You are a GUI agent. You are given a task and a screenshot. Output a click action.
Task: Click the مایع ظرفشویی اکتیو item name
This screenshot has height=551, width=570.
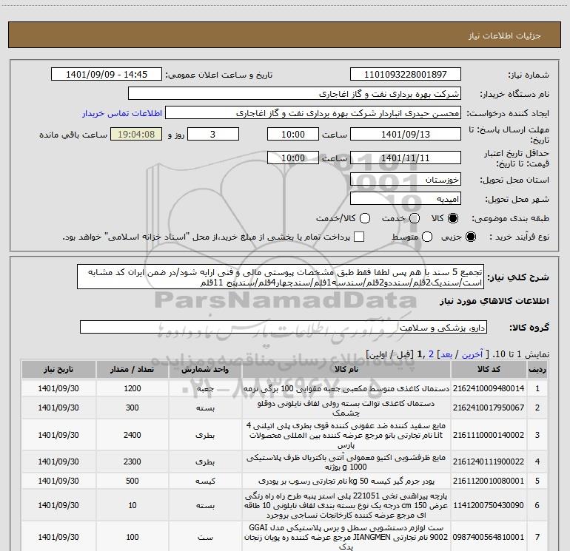pyautogui.click(x=346, y=462)
